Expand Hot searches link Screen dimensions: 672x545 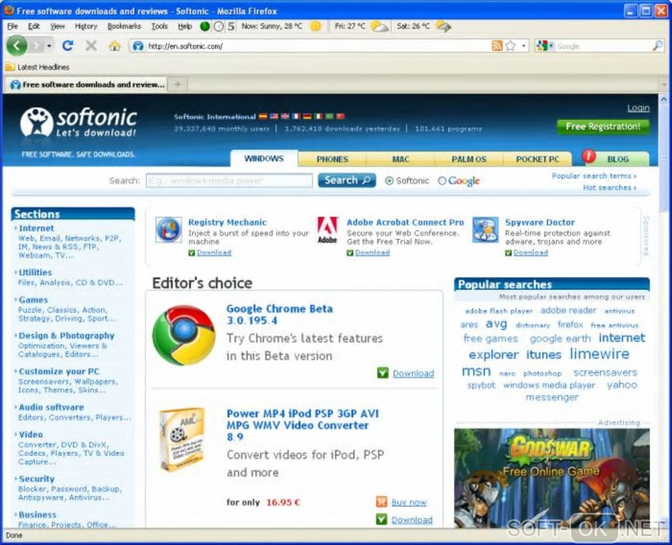pos(609,188)
